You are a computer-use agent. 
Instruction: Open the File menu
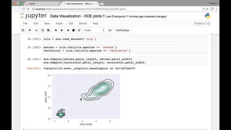25,23
